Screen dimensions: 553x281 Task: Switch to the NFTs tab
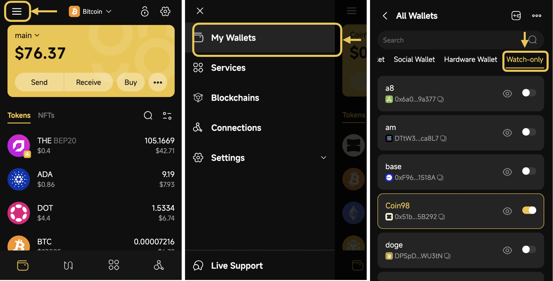pos(46,115)
